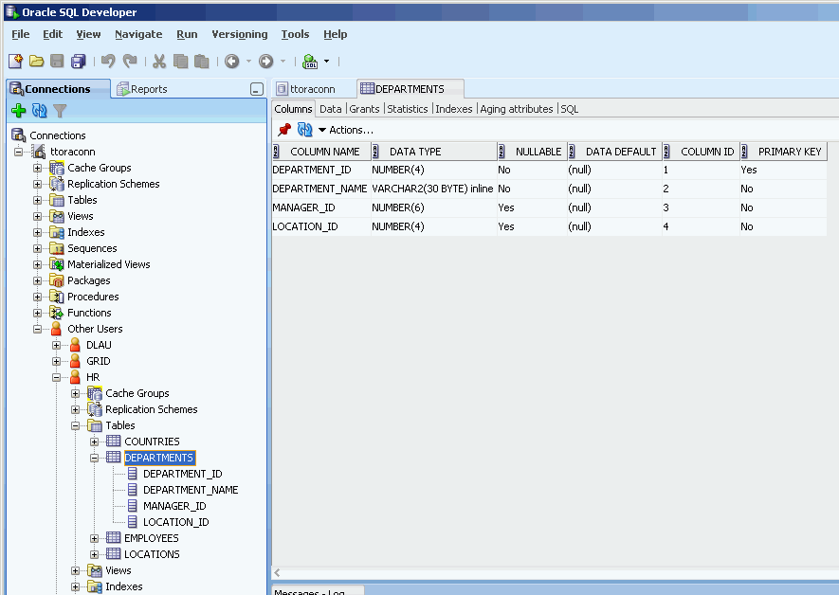Click the Save All toolbar icon

coord(79,62)
